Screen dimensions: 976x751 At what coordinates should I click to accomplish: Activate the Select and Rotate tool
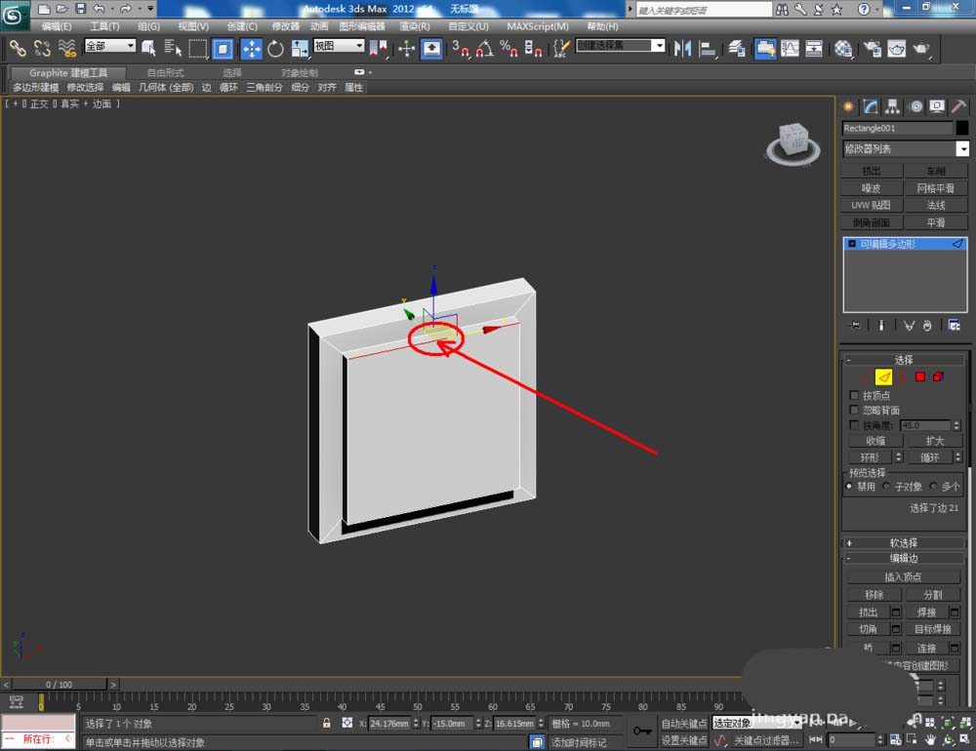275,49
